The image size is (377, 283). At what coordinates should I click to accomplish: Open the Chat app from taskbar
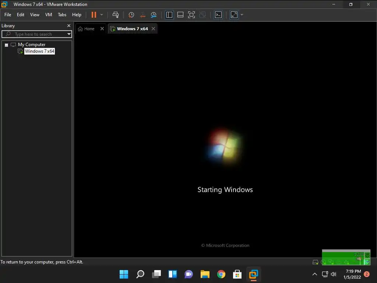click(x=189, y=274)
